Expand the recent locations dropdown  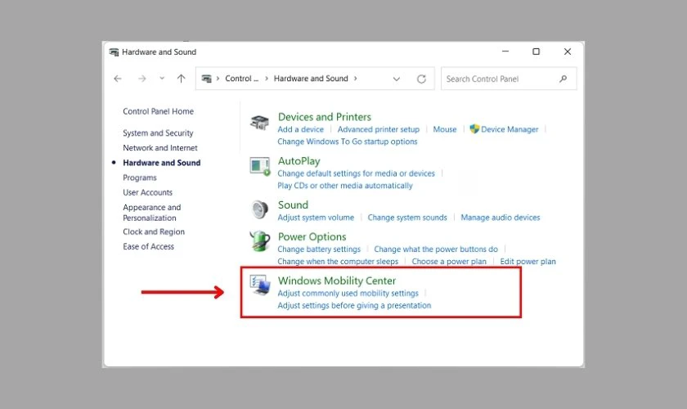[162, 79]
